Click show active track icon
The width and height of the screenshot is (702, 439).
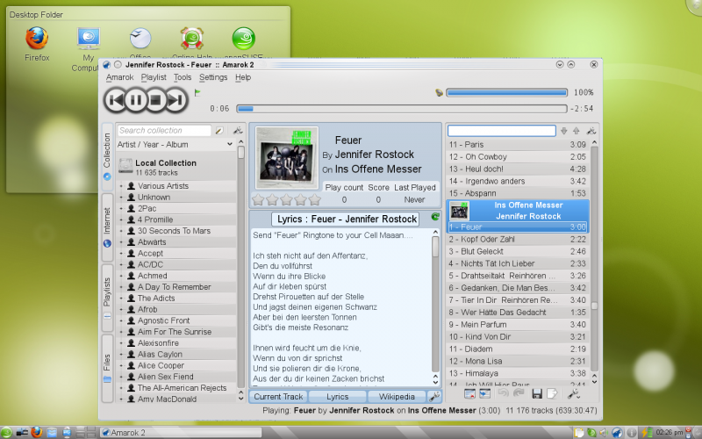(485, 393)
